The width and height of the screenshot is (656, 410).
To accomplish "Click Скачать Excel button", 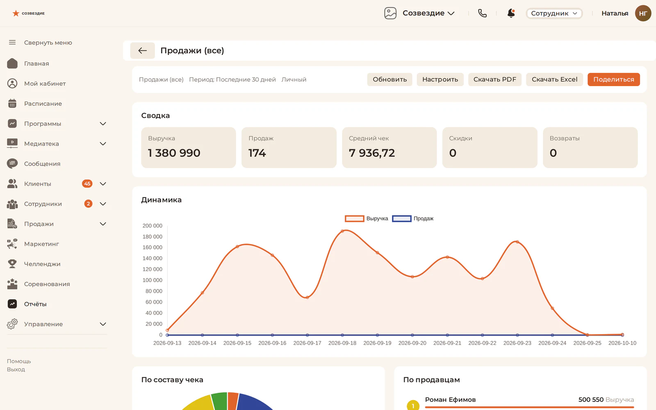I will point(554,80).
